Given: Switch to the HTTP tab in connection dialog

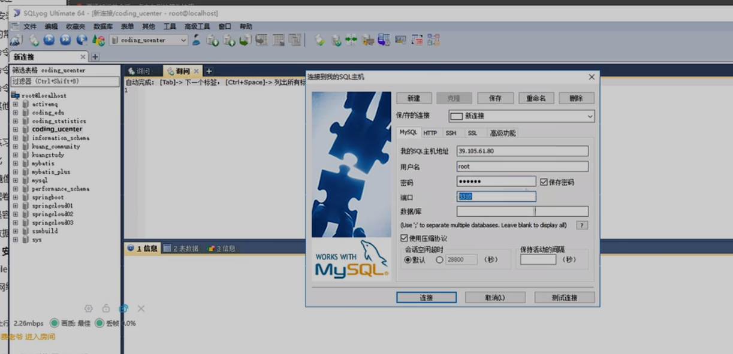Looking at the screenshot, I should point(430,133).
